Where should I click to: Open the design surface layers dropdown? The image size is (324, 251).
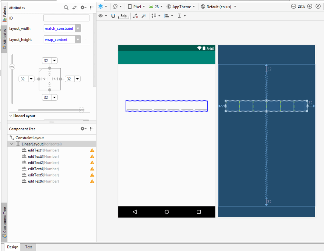[102, 7]
